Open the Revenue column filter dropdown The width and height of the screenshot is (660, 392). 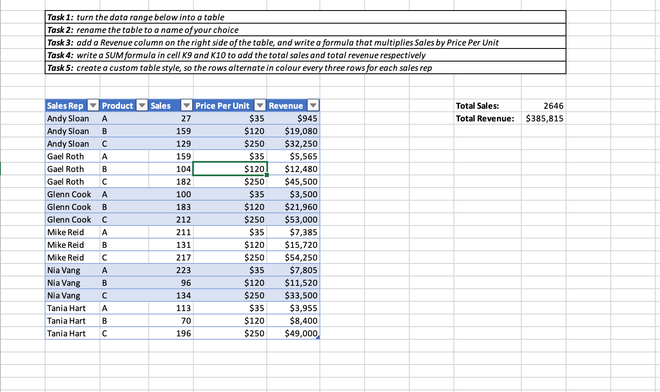pos(313,105)
